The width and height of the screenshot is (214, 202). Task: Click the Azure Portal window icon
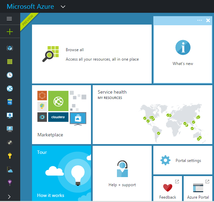pos(198,188)
